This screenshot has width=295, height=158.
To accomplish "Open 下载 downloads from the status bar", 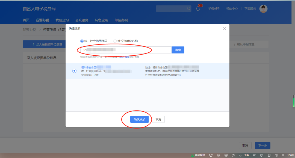I will (244, 155).
